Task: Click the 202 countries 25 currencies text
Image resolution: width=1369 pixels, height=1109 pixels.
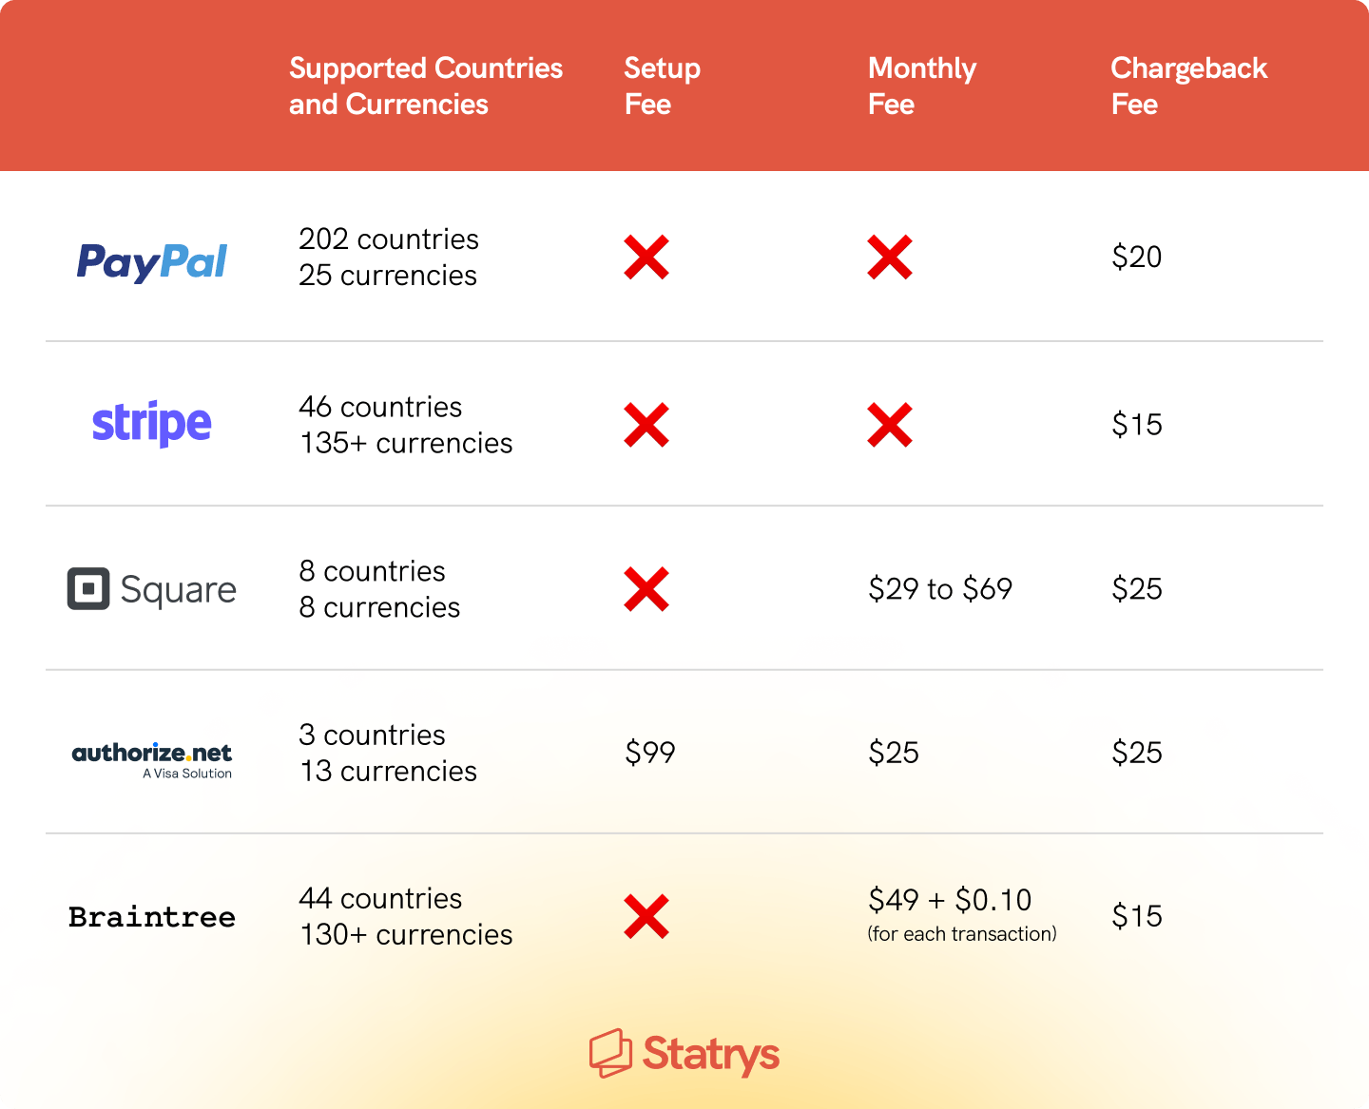Action: point(389,257)
